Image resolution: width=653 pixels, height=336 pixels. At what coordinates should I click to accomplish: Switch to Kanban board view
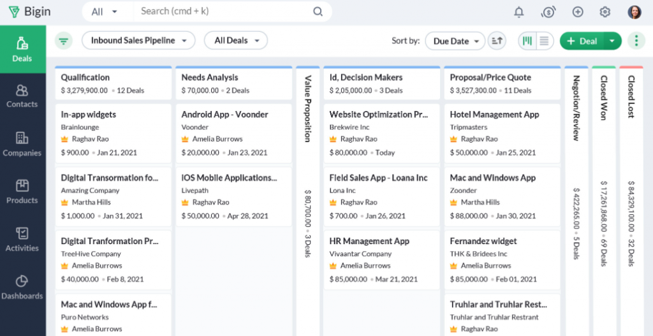pos(527,41)
